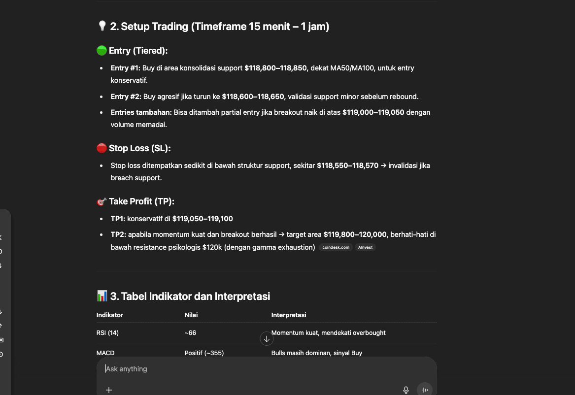Viewport: 575px width, 395px height.
Task: Open the AInvest source citation
Action: [365, 247]
